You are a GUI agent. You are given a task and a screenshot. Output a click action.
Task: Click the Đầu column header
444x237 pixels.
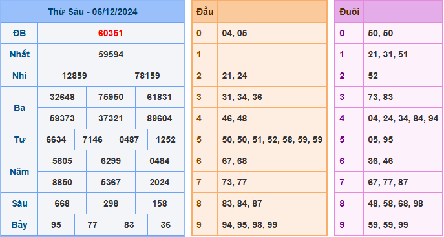205,12
